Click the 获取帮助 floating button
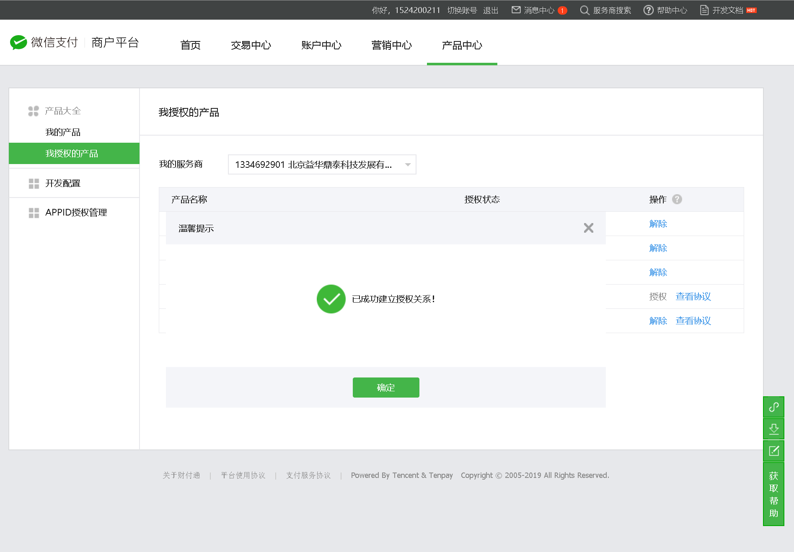The image size is (794, 552). [773, 494]
